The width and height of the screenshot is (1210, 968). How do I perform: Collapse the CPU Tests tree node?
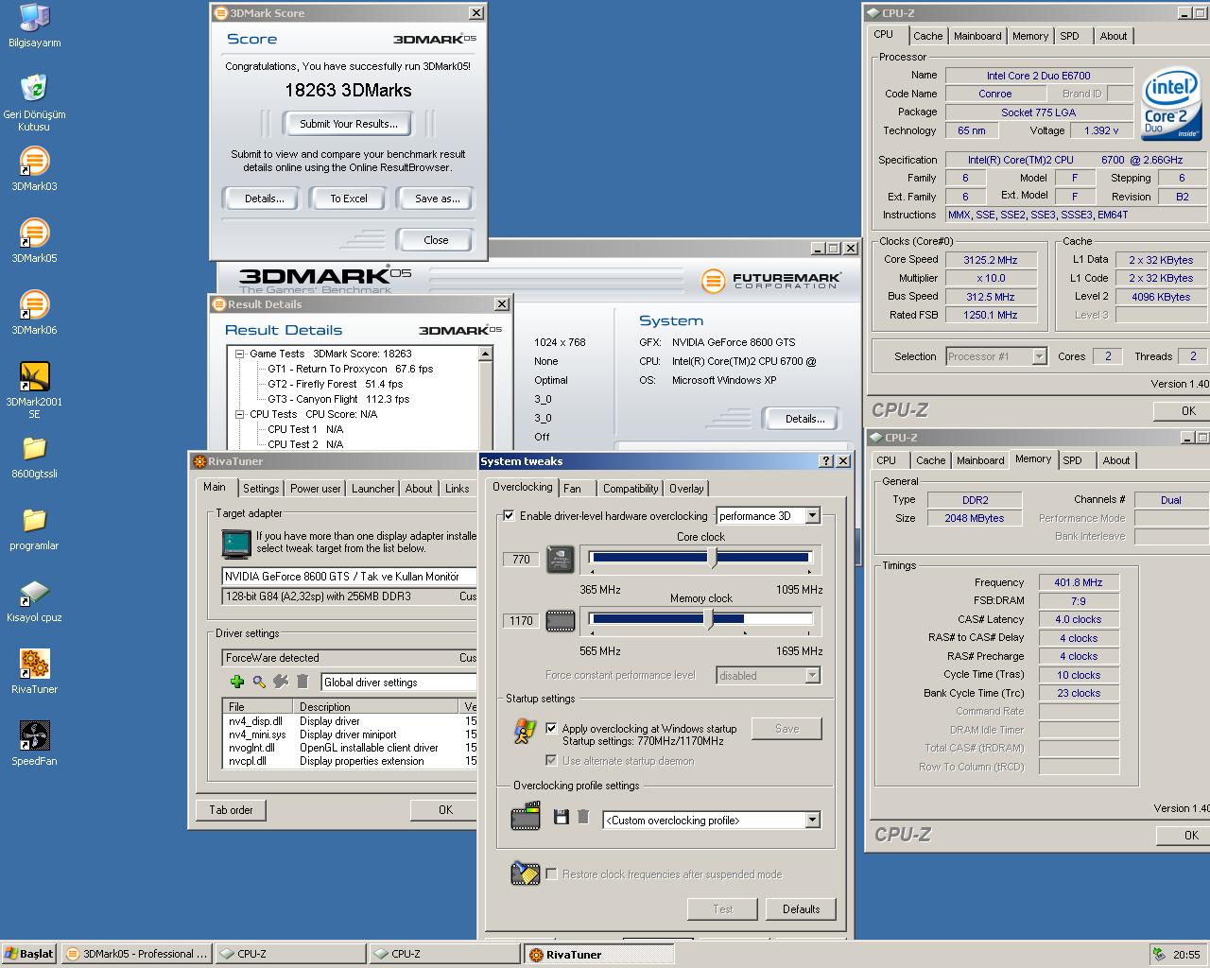240,414
